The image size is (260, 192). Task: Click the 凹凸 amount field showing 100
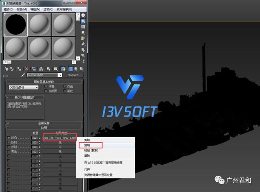click(x=35, y=137)
